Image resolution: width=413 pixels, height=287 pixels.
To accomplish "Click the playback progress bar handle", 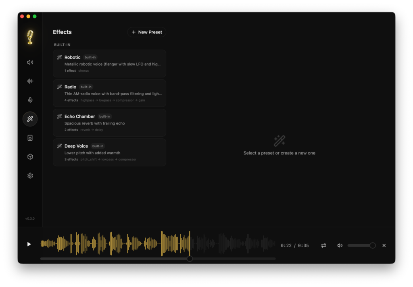I will pyautogui.click(x=190, y=259).
